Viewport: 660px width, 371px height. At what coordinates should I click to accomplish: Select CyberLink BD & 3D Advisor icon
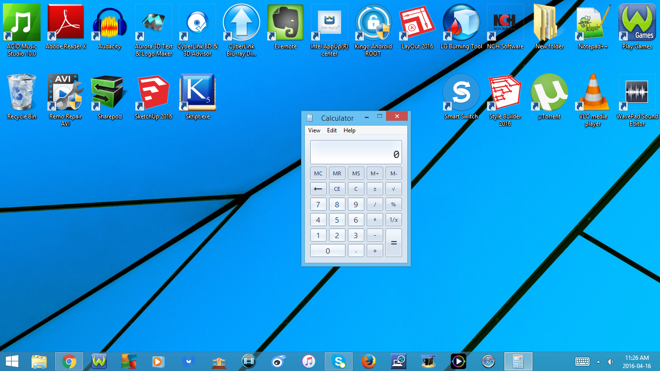(198, 23)
